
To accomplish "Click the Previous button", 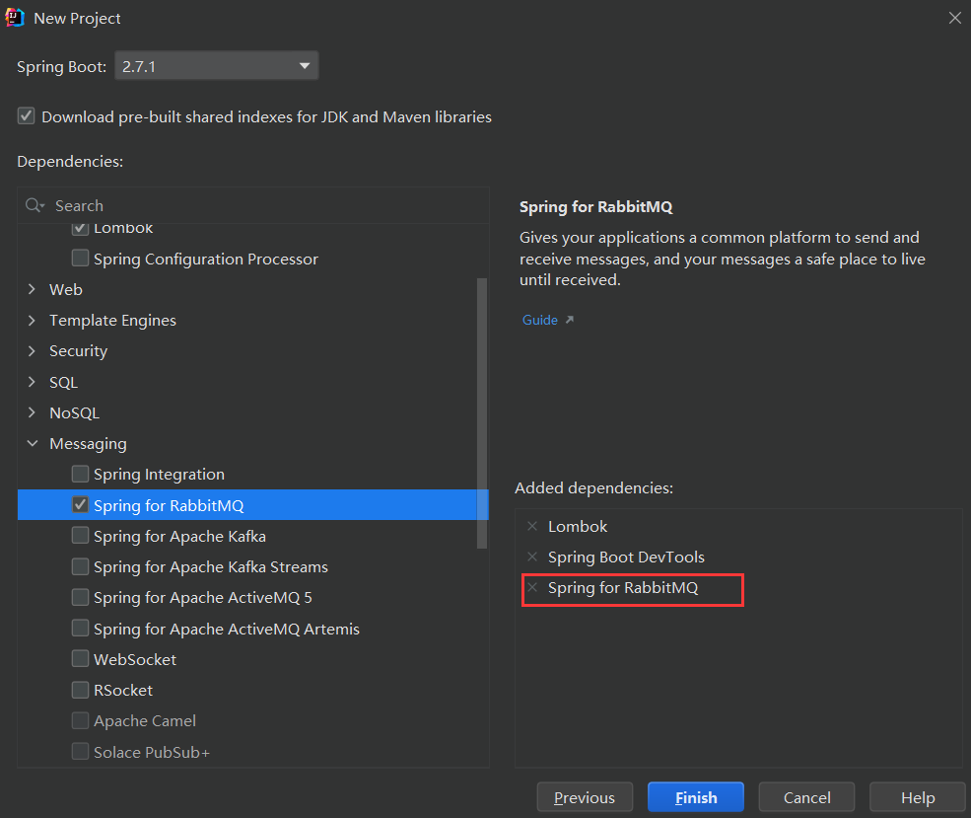I will click(x=585, y=797).
